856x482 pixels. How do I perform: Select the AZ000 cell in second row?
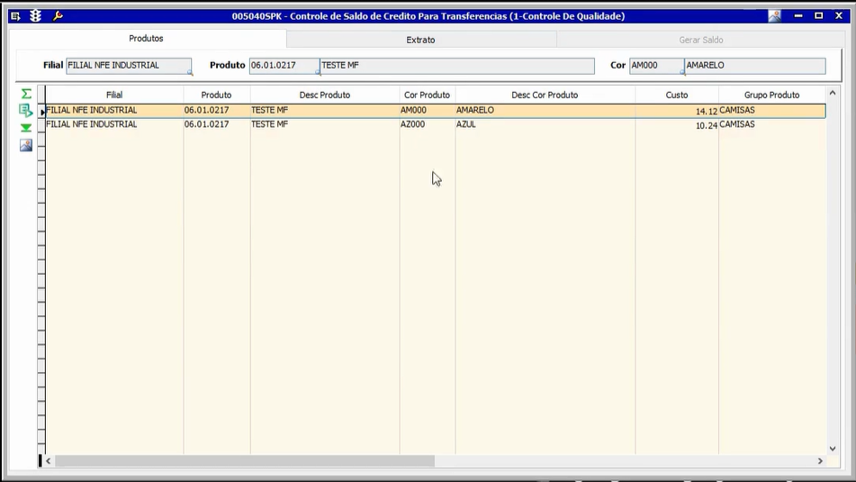tap(427, 124)
